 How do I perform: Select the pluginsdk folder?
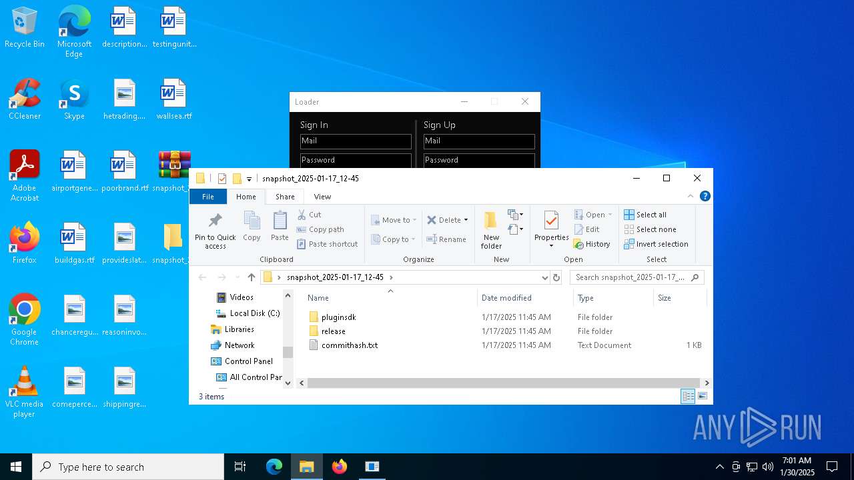pyautogui.click(x=338, y=317)
